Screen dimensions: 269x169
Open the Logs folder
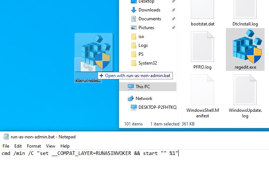[x=143, y=45]
